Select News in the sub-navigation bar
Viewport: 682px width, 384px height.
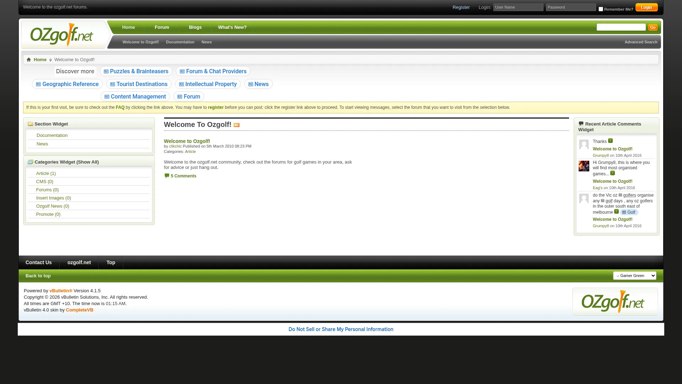click(x=206, y=42)
